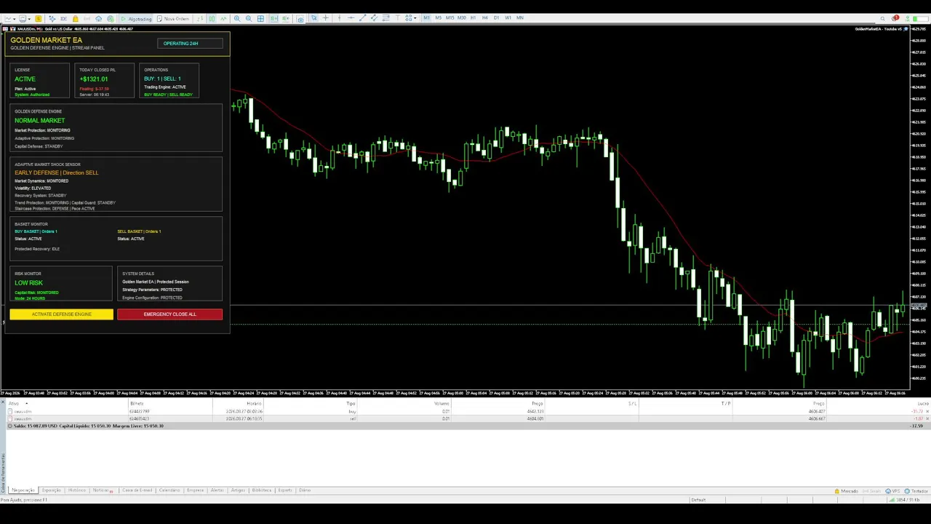
Task: Click EMERGENCY CLOSE ALL red button
Action: tap(169, 314)
